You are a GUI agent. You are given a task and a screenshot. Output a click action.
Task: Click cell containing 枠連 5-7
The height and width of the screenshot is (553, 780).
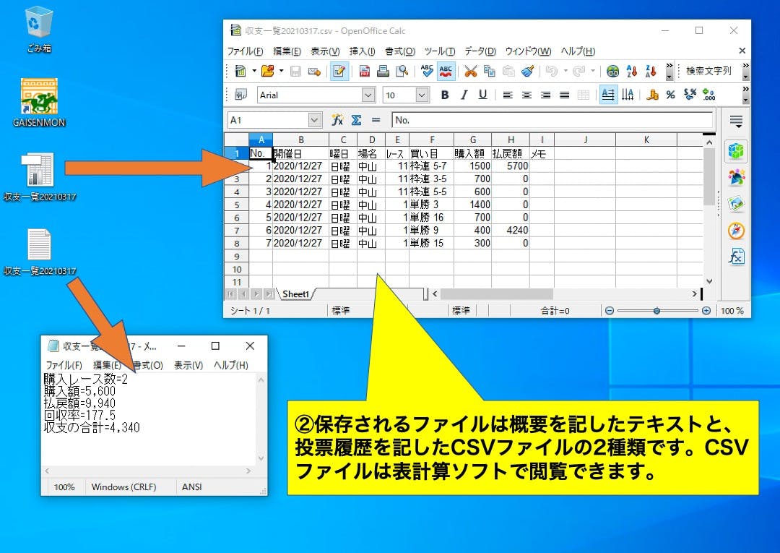[x=431, y=166]
